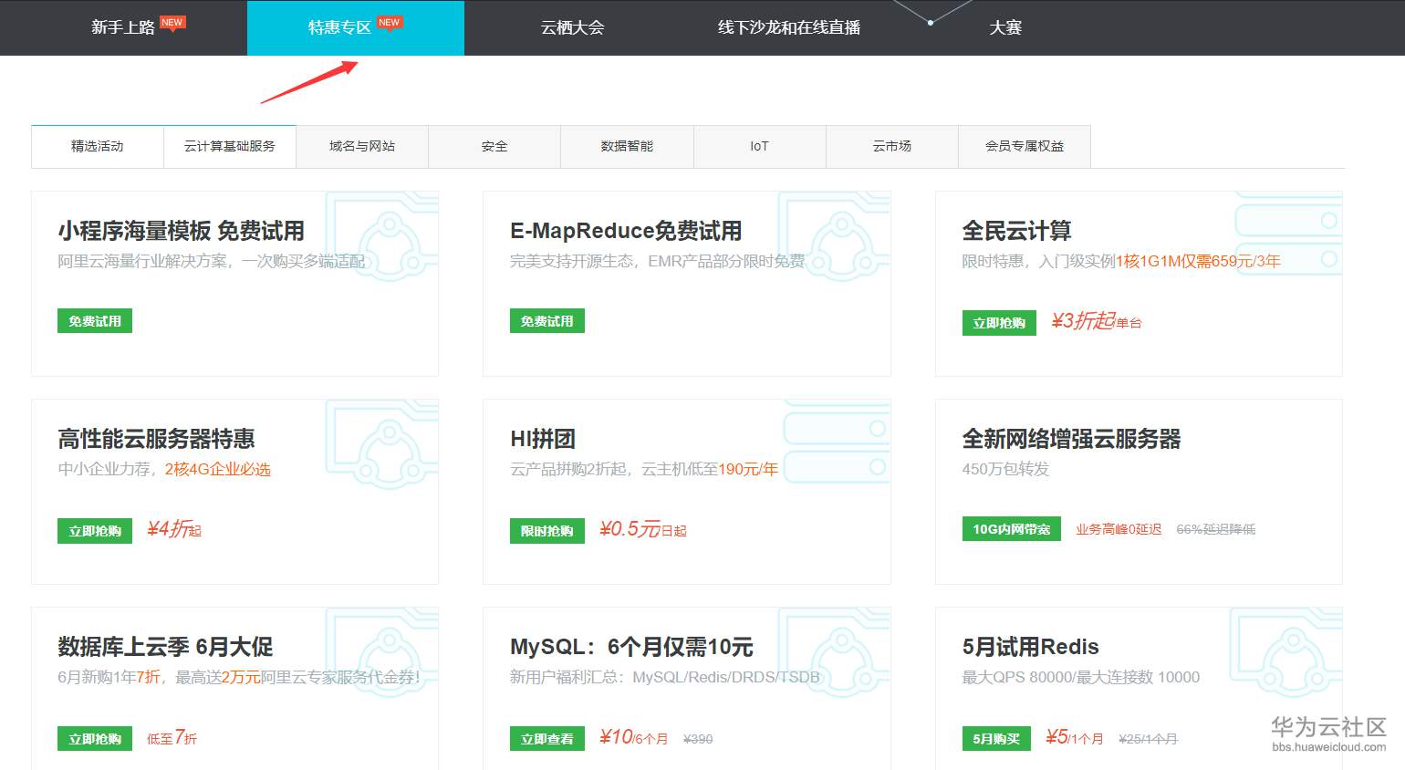Click 立即抢购 for 数据库上云季 6月大促

(x=95, y=739)
